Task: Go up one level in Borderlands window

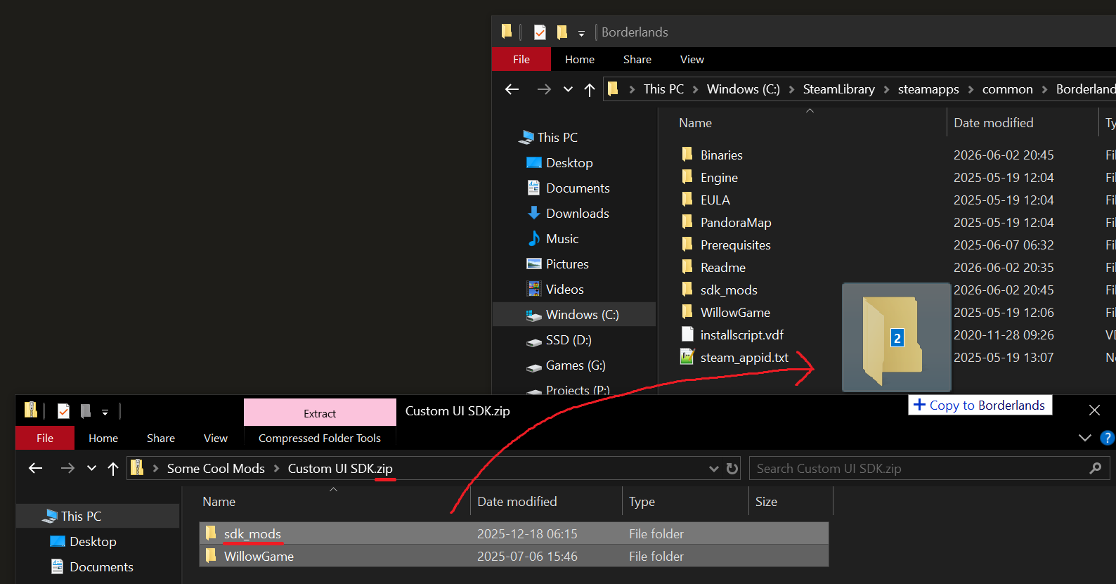Action: coord(590,89)
